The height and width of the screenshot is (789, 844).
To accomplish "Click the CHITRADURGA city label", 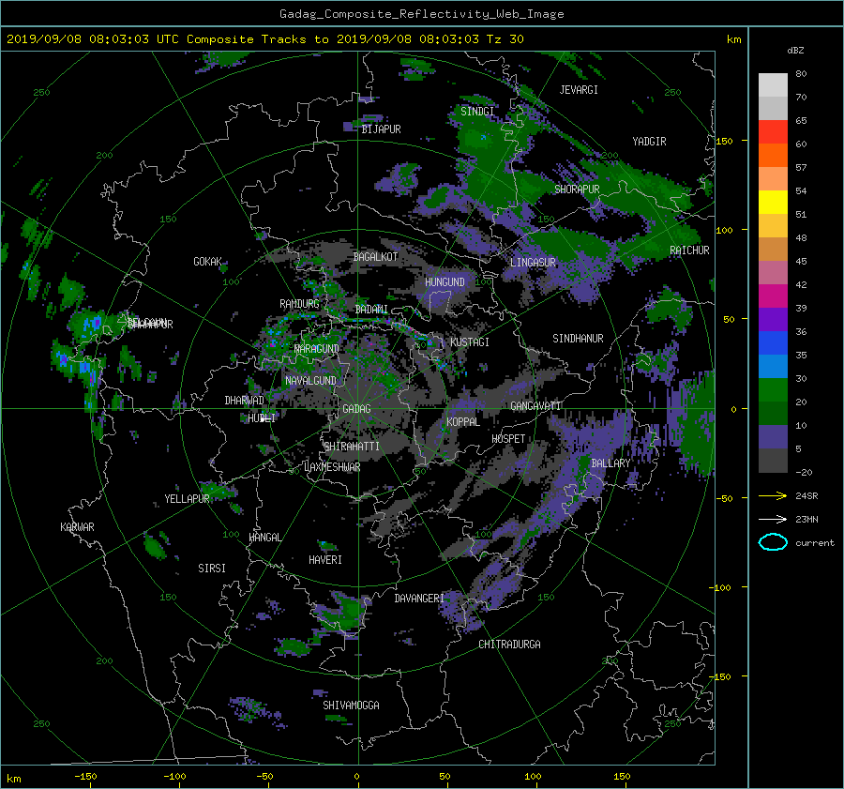I will point(509,645).
